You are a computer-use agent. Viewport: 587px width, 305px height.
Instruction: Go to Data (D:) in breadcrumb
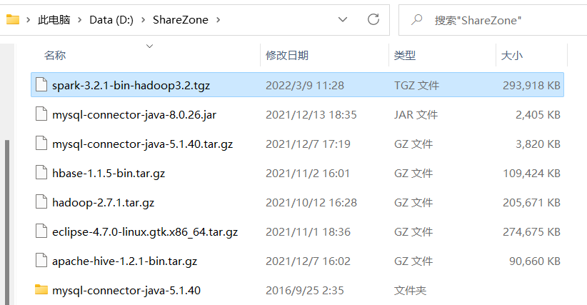pos(111,20)
